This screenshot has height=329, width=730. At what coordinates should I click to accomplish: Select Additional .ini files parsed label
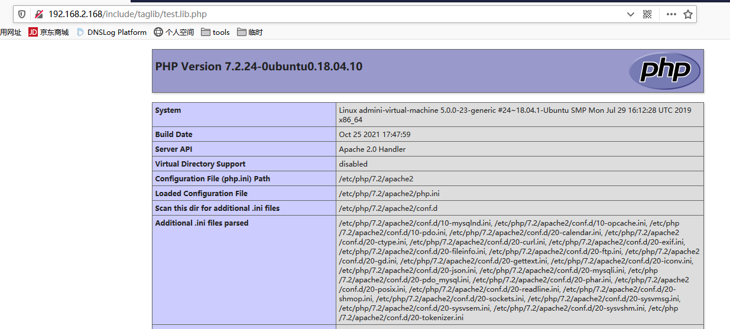(202, 223)
